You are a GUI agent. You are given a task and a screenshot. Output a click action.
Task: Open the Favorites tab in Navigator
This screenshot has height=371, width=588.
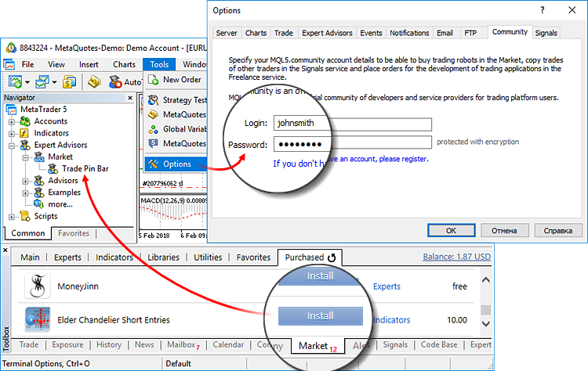pyautogui.click(x=74, y=233)
